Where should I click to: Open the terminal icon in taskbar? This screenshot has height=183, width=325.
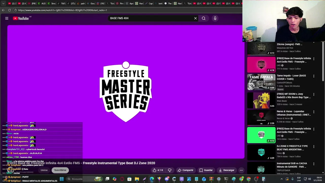click(x=226, y=179)
